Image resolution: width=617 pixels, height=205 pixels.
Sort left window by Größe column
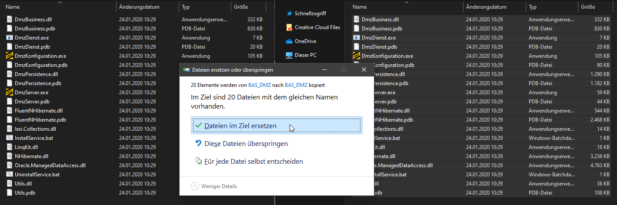click(x=249, y=7)
